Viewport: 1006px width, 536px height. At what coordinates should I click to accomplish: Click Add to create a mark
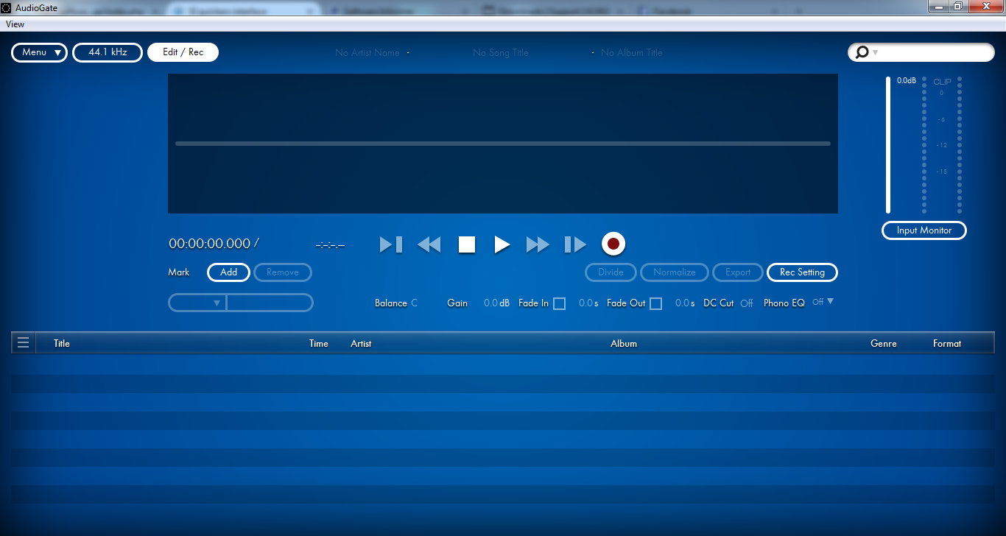(228, 272)
